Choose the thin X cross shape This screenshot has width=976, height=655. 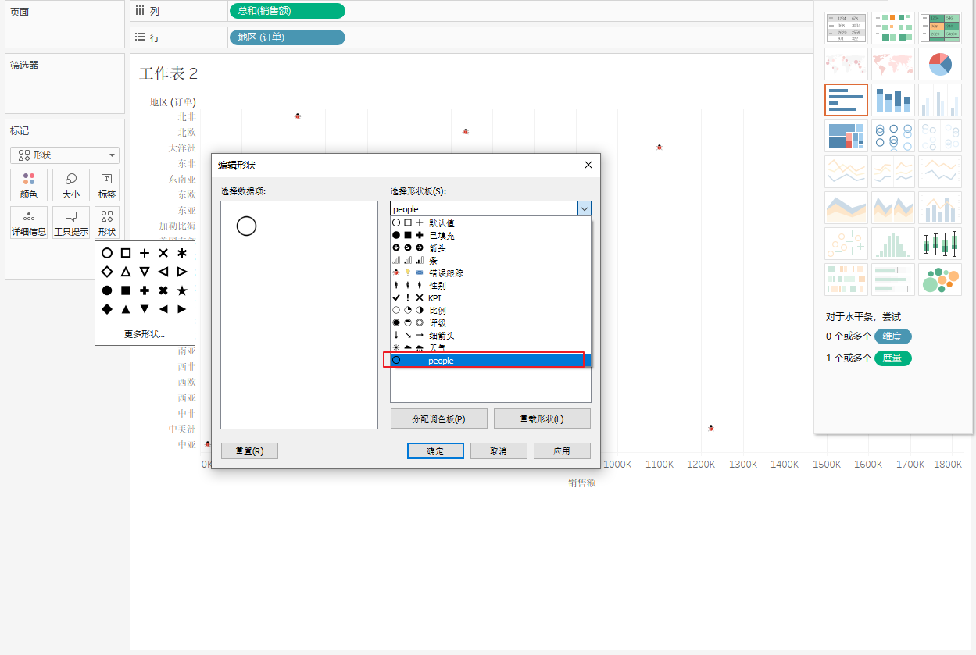163,253
